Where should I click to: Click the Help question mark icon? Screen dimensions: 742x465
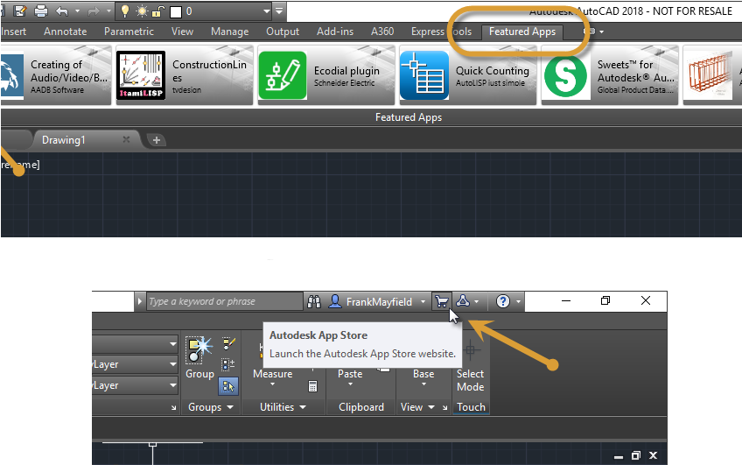(x=503, y=301)
